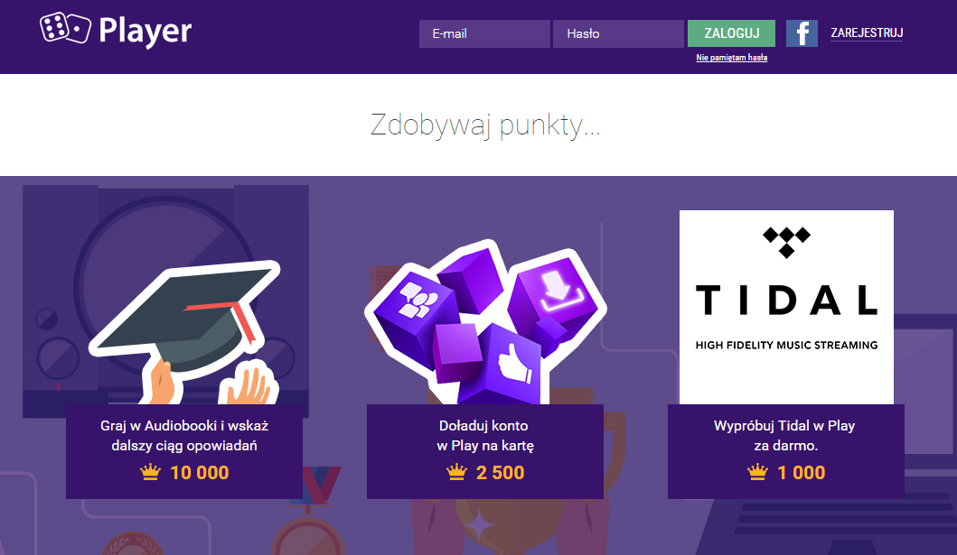Click the crown icon beside 1 000
The width and height of the screenshot is (957, 555).
757,472
